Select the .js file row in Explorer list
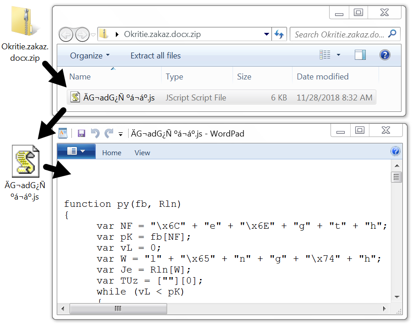 pos(221,98)
